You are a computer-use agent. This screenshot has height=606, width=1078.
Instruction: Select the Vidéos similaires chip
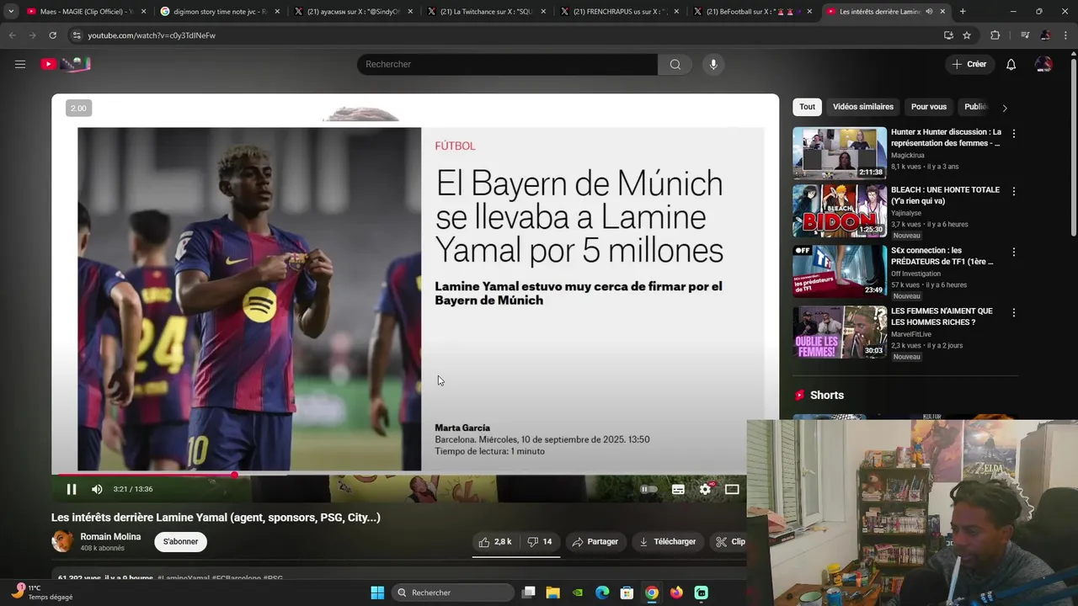click(x=863, y=107)
